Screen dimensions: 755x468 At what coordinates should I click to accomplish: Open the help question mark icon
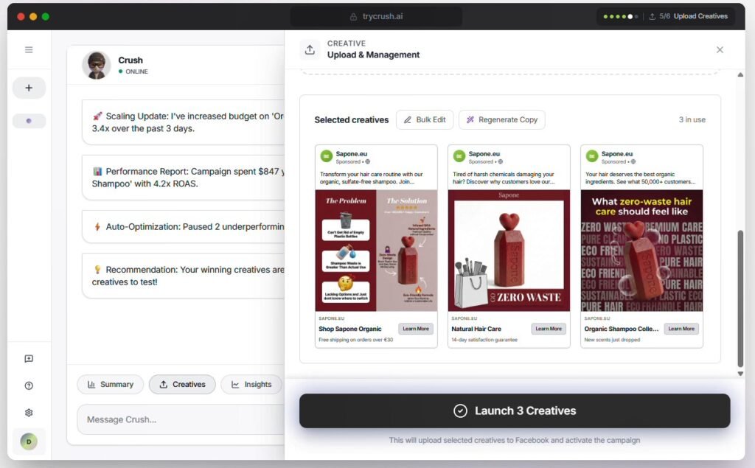point(29,385)
